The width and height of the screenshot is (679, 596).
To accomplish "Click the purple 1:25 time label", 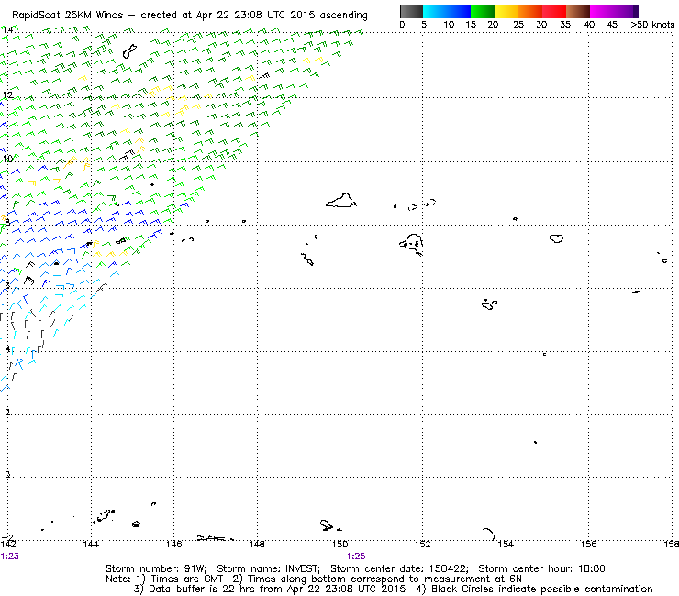I will [x=356, y=557].
